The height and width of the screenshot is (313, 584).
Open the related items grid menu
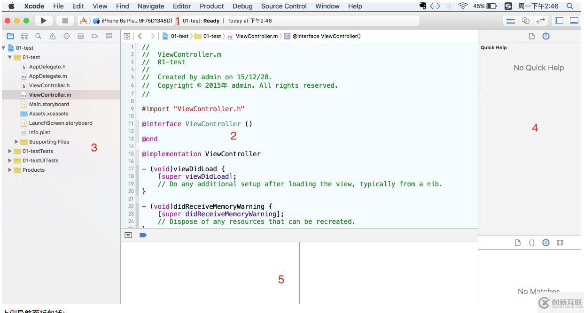[x=126, y=36]
